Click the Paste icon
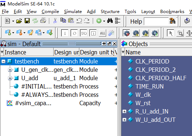The height and width of the screenshot is (136, 192). pos(71,20)
